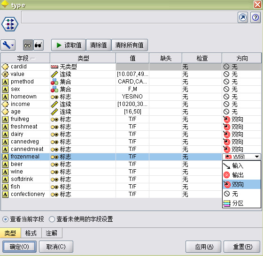
Task: Expand the frozenmeal direction dropdown arrow
Action: (256, 157)
